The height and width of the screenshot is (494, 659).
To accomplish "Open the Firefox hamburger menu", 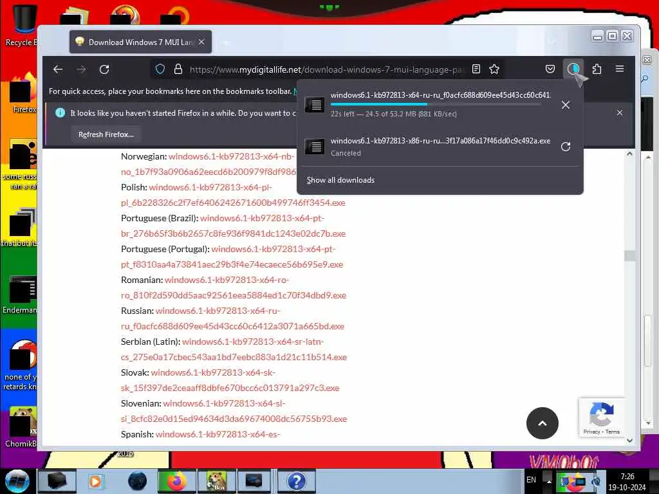I will point(620,69).
